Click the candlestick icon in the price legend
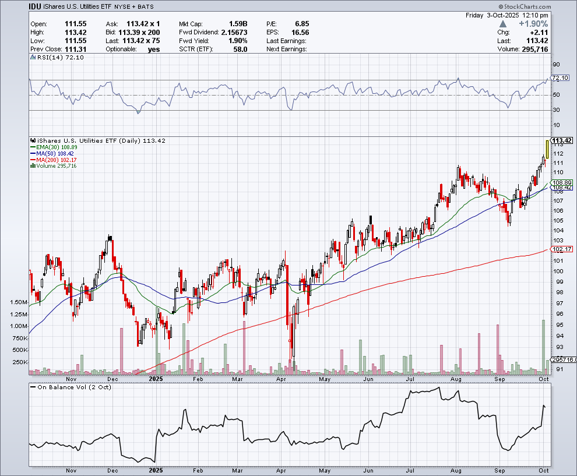 [x=33, y=141]
